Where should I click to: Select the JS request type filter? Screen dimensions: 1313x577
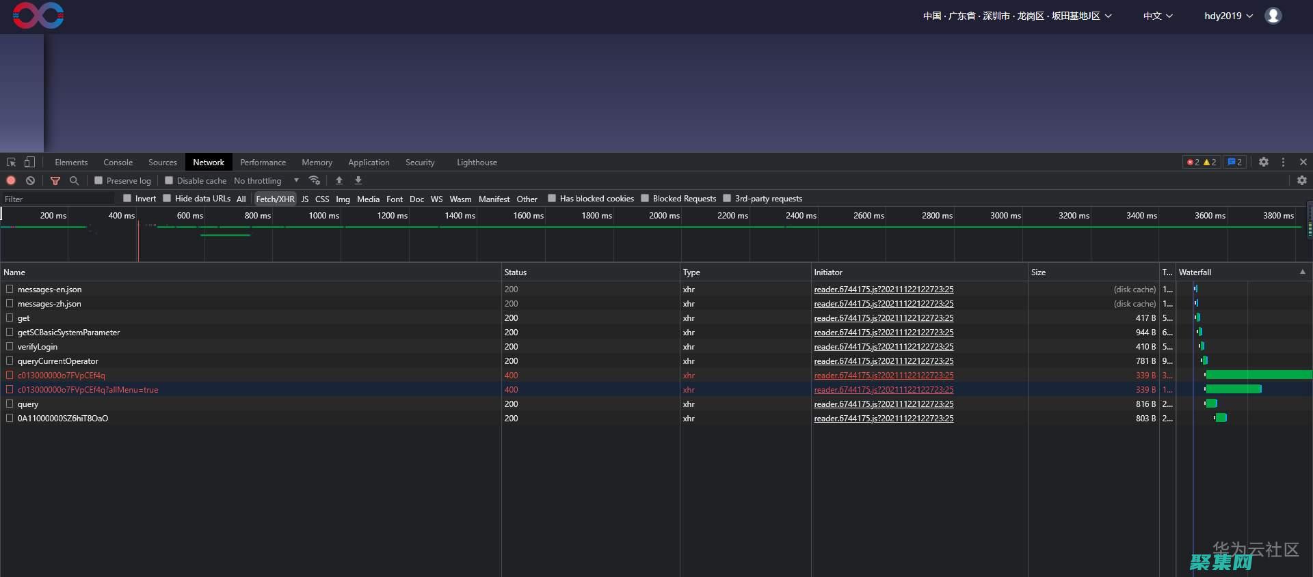[x=305, y=199]
